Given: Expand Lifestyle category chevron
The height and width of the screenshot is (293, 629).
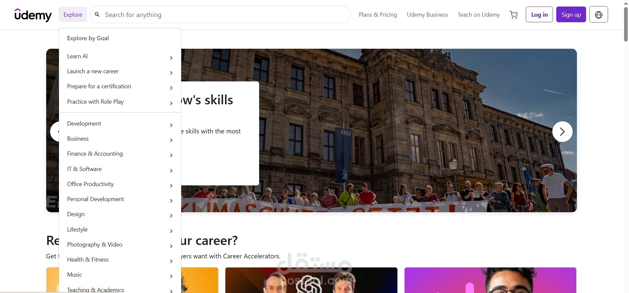Looking at the screenshot, I should point(171,231).
